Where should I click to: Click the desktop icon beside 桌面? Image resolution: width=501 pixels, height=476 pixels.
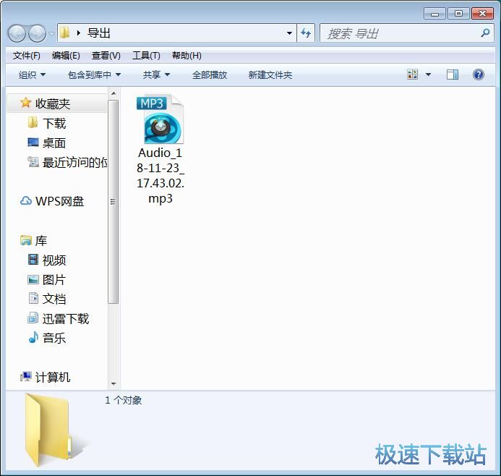(33, 143)
